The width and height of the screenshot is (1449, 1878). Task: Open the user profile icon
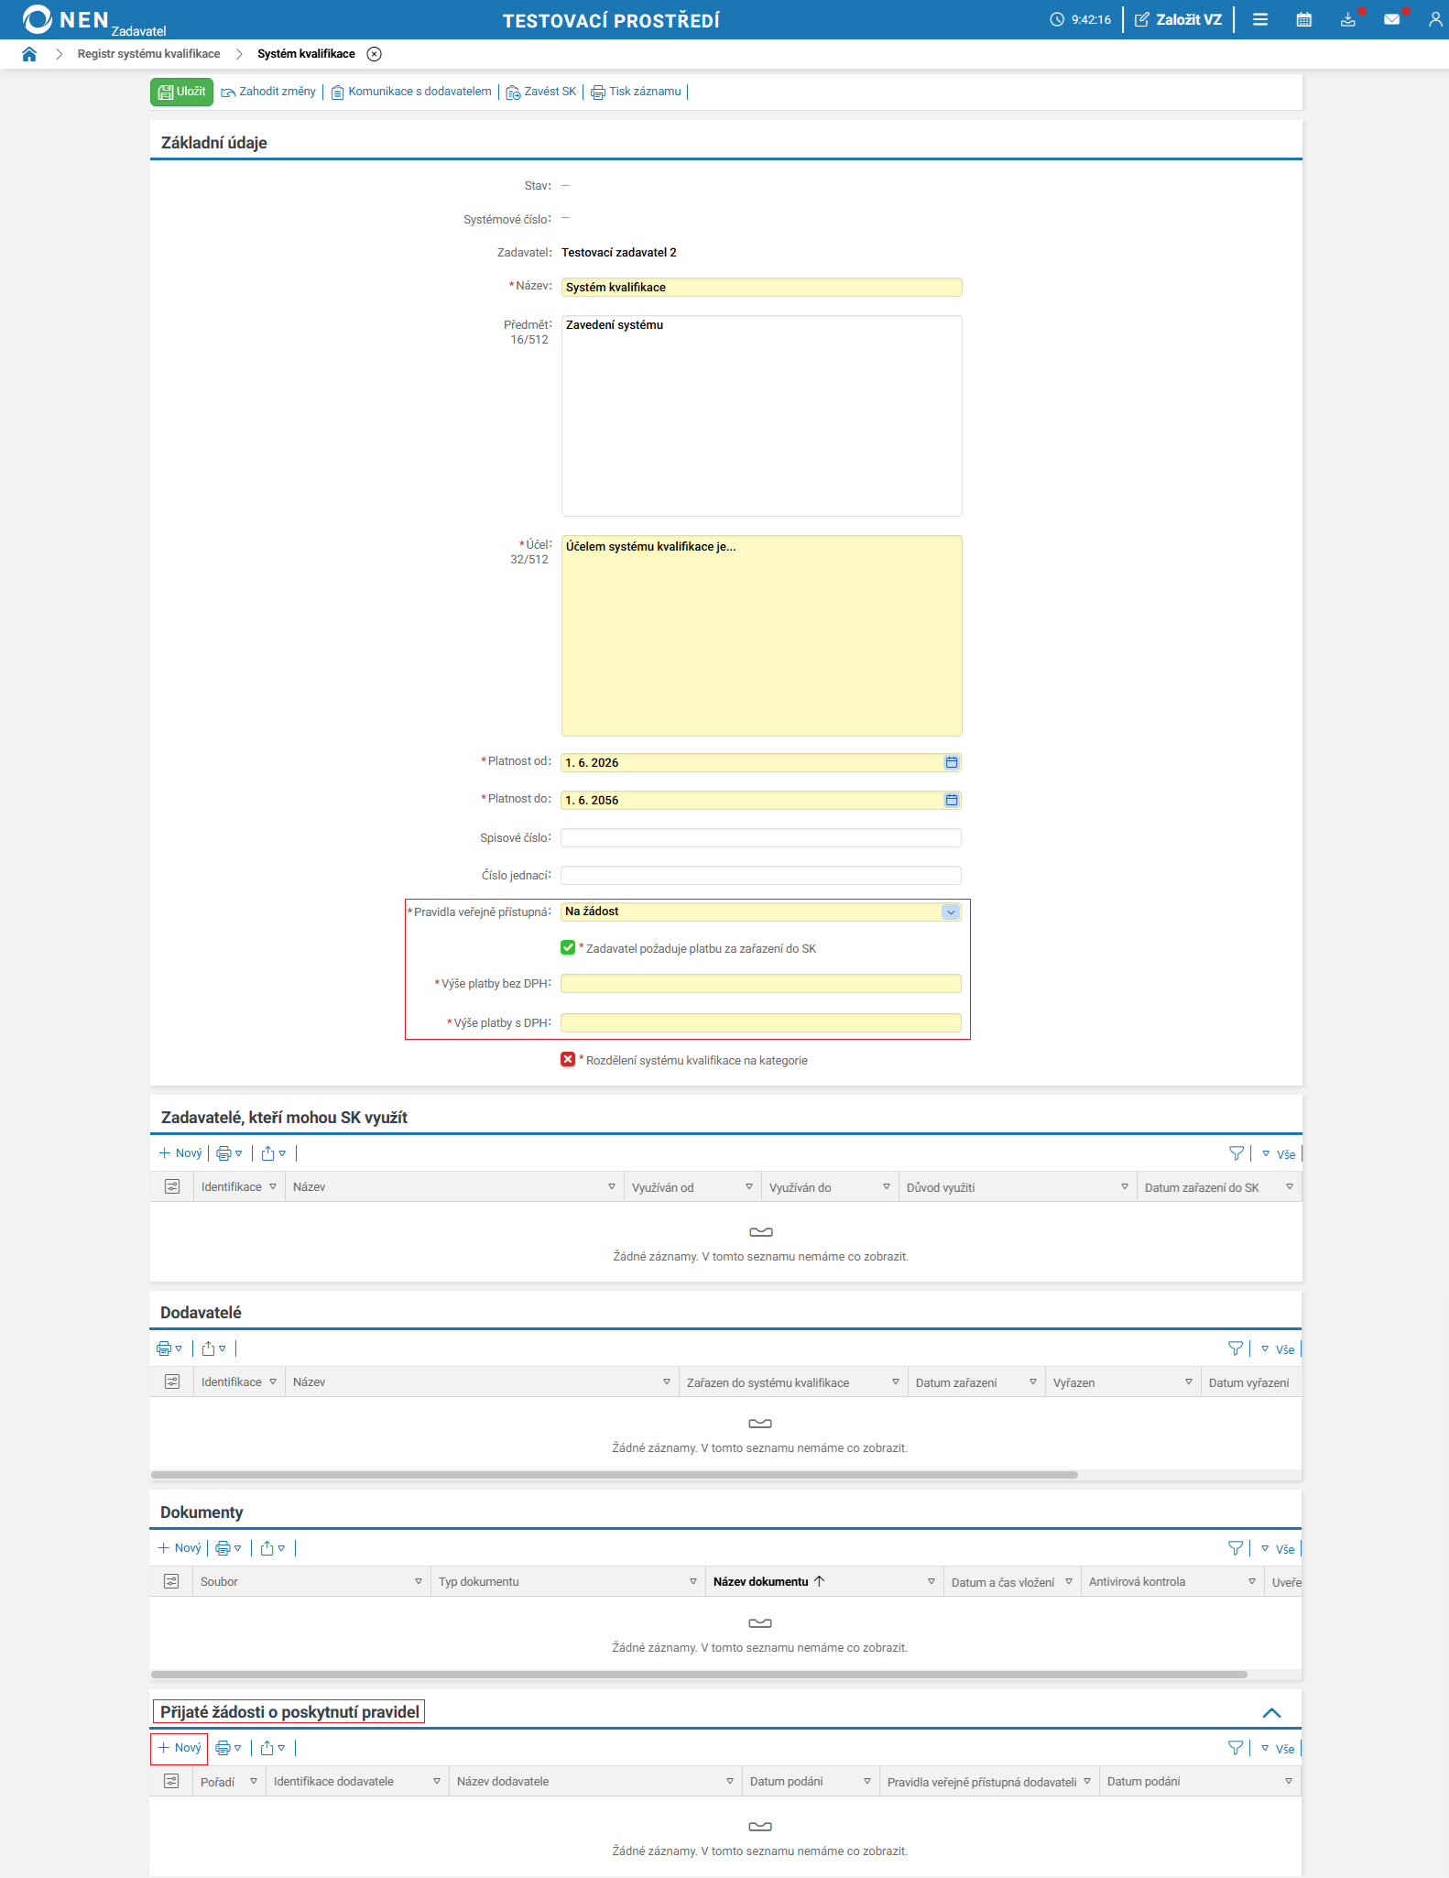pyautogui.click(x=1435, y=19)
